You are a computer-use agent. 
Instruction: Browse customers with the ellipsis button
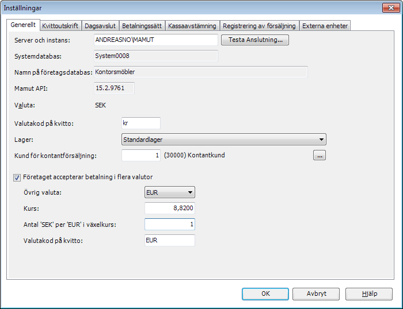tap(320, 156)
